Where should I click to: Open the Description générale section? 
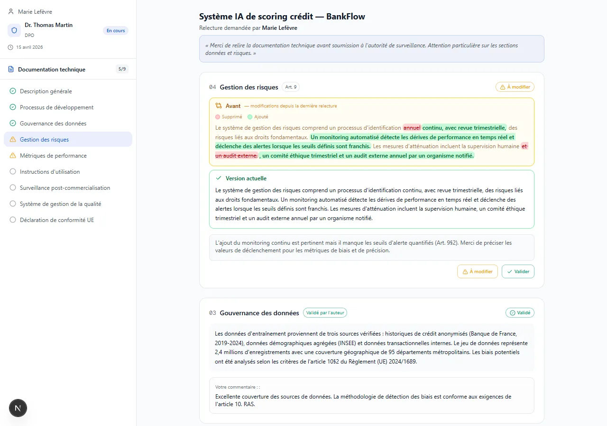[46, 91]
